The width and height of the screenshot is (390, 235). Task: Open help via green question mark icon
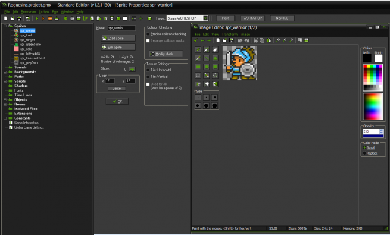(149, 18)
